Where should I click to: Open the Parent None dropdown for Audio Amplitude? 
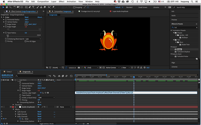coord(65,107)
